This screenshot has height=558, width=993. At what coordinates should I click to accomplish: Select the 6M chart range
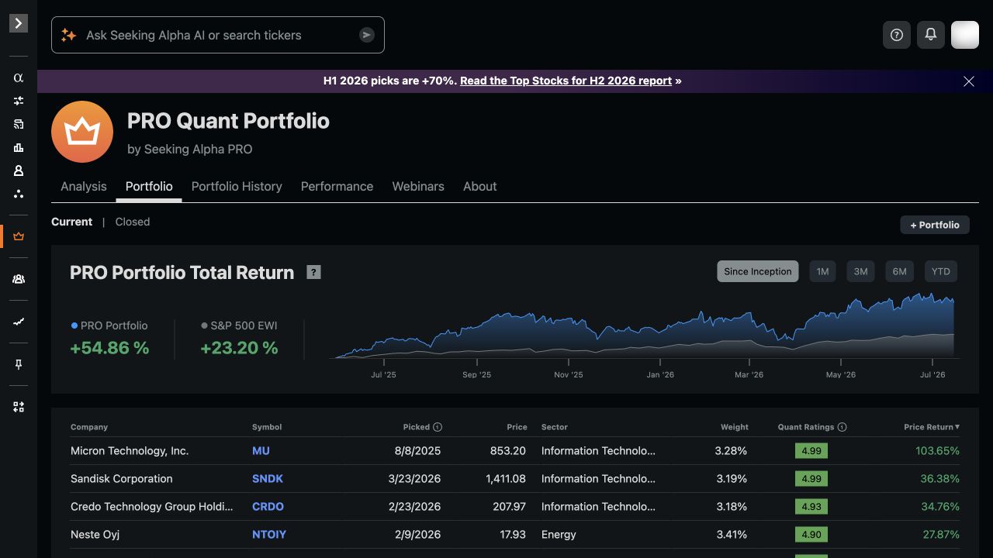pyautogui.click(x=899, y=271)
